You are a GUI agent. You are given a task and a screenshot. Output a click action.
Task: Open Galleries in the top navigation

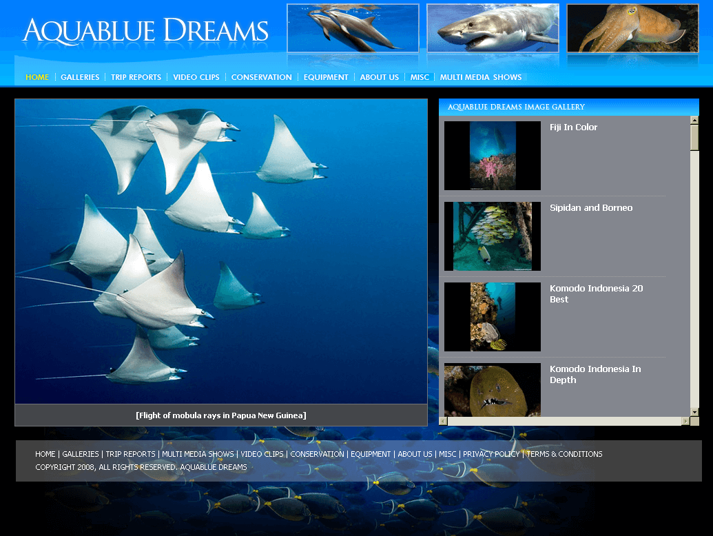tap(80, 77)
